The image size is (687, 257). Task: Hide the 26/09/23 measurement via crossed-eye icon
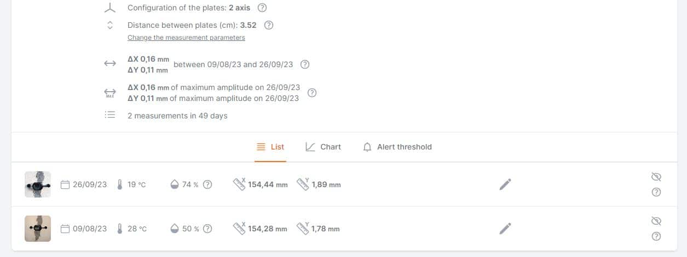click(x=657, y=177)
